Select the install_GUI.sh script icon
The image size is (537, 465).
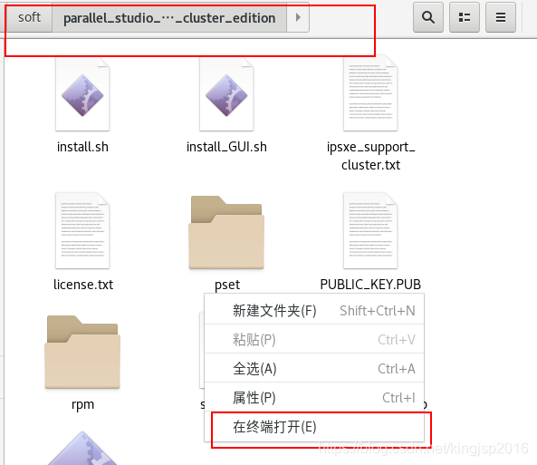coord(226,94)
